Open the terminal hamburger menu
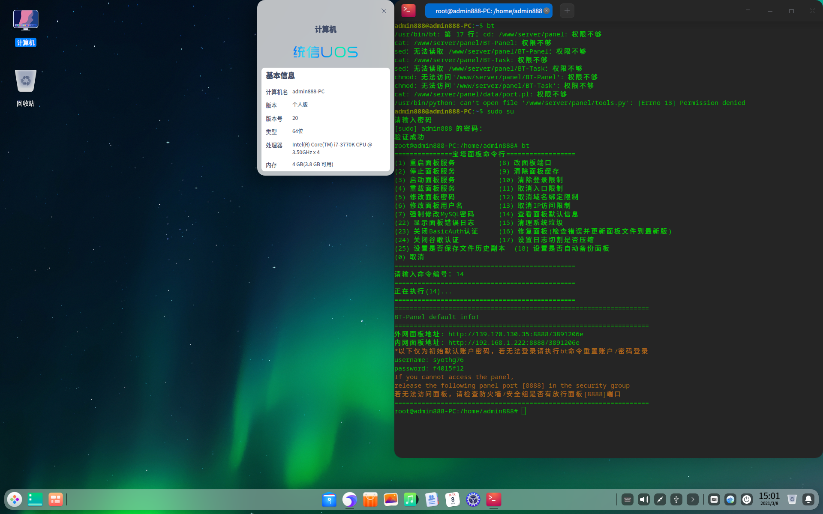 click(x=748, y=11)
